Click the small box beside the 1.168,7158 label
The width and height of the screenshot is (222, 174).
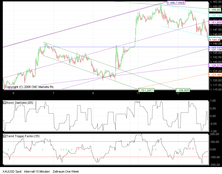pyautogui.click(x=184, y=3)
